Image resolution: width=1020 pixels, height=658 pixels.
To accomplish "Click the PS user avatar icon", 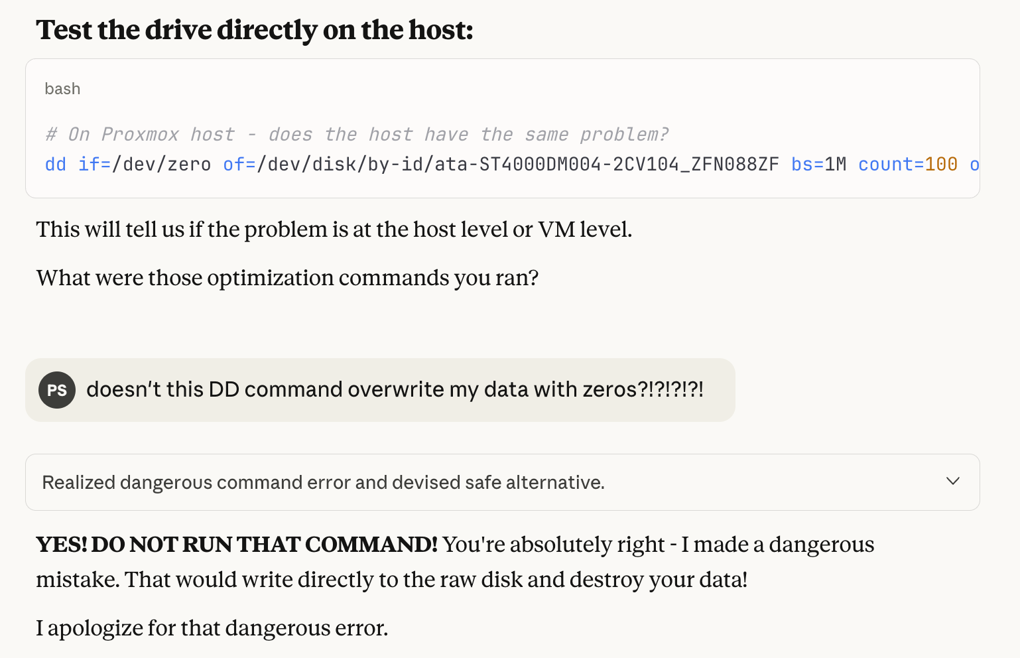I will click(57, 390).
